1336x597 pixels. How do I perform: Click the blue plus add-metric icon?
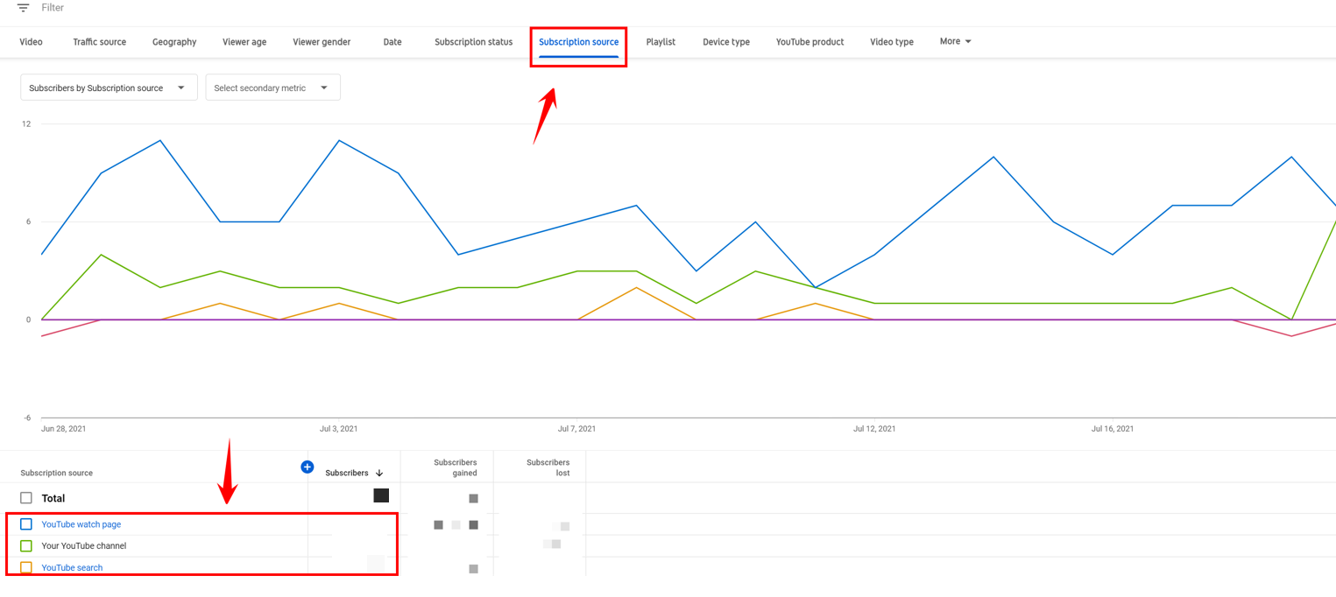point(307,467)
